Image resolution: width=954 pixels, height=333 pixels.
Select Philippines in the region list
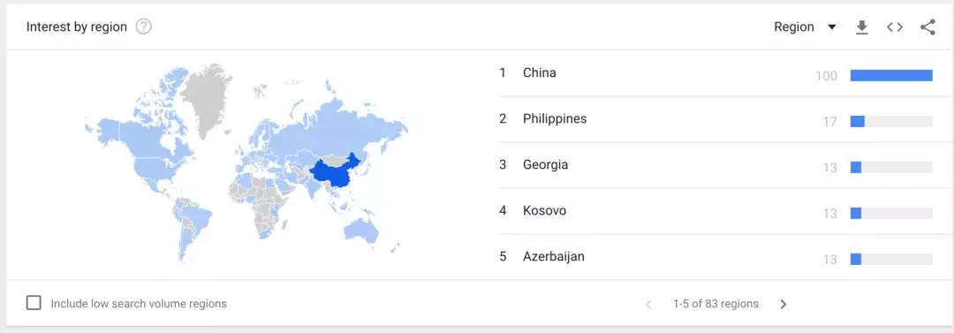(554, 118)
